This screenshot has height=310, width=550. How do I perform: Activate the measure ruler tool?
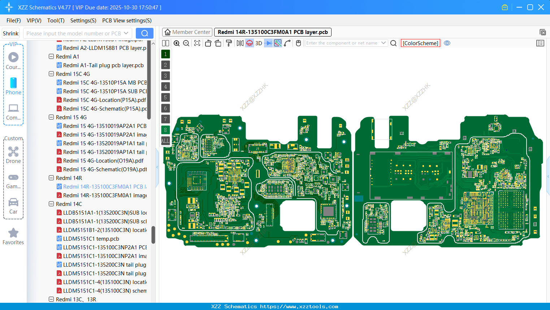coord(288,43)
